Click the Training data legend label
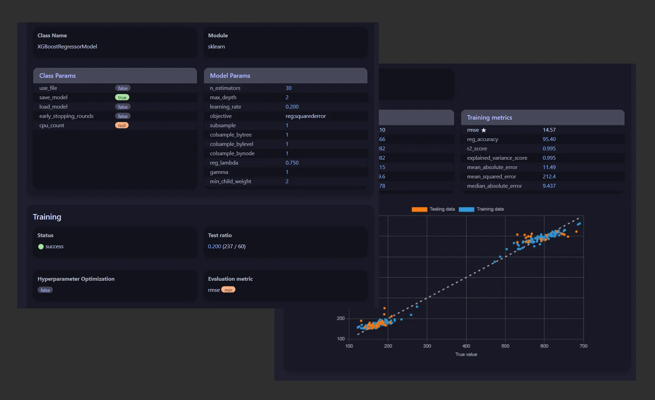655x400 pixels. pos(490,209)
